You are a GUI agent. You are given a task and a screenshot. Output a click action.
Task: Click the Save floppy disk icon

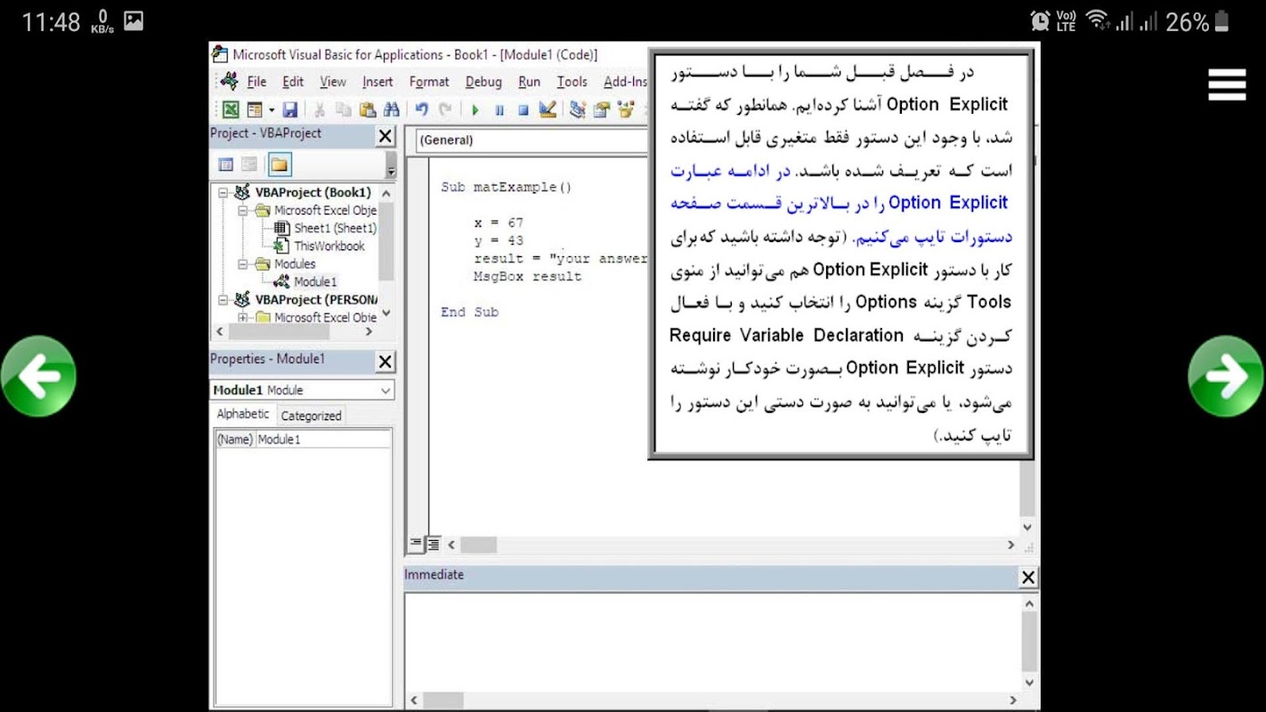[x=290, y=110]
